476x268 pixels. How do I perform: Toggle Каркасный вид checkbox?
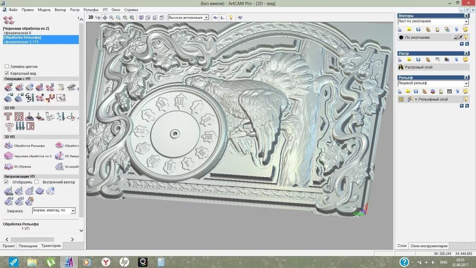[x=7, y=73]
